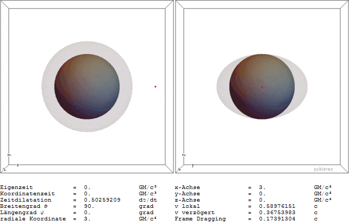Select the radiale Koordinate label
349x222 pixels.
point(32,218)
